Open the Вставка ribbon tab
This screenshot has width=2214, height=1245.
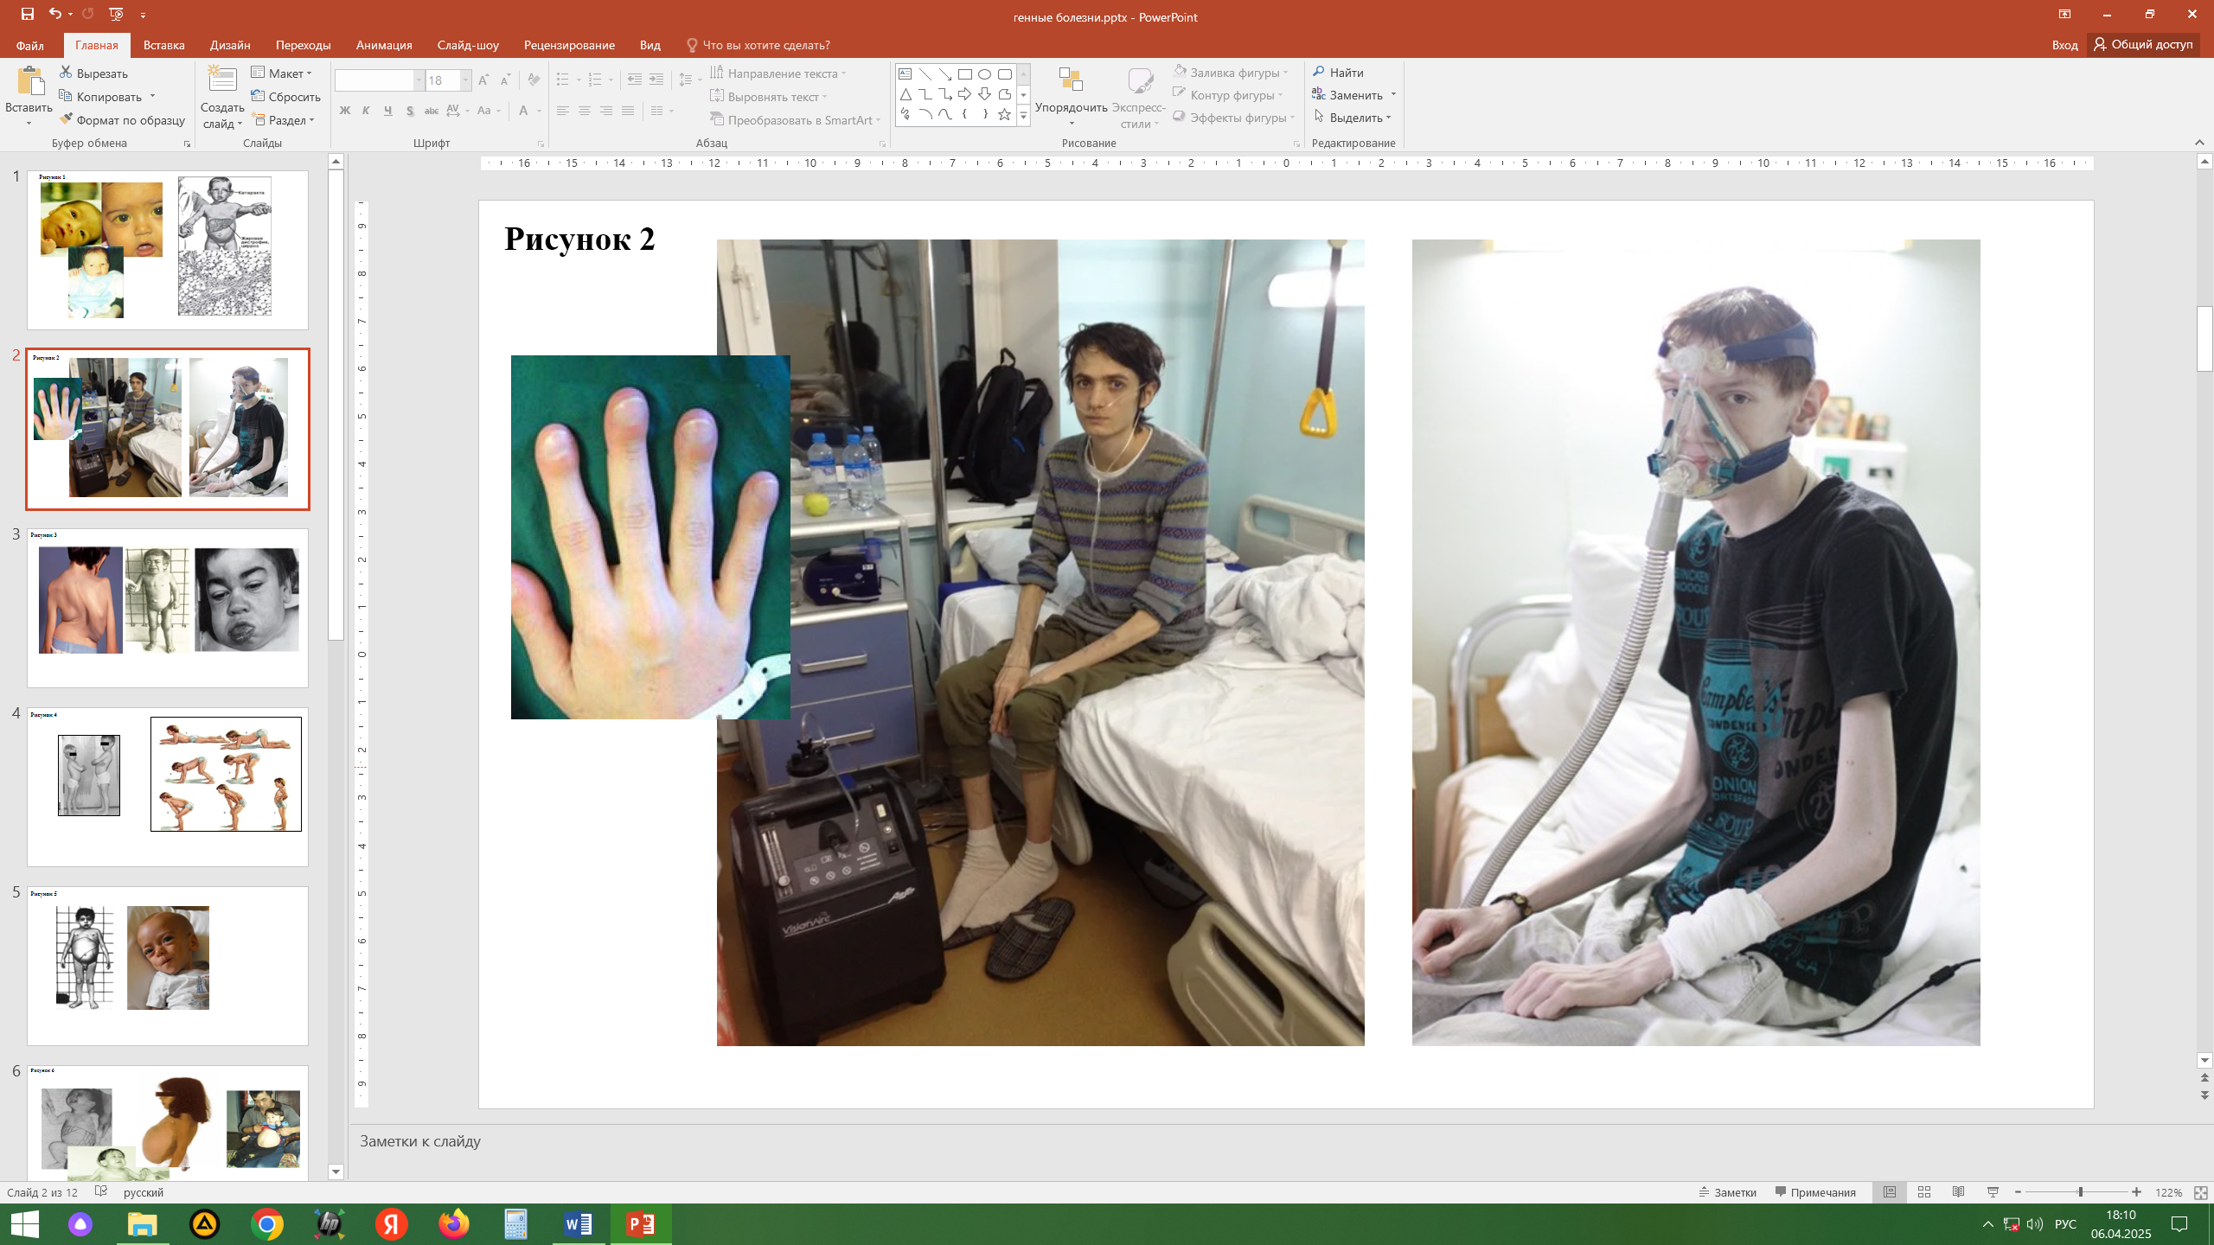[163, 45]
